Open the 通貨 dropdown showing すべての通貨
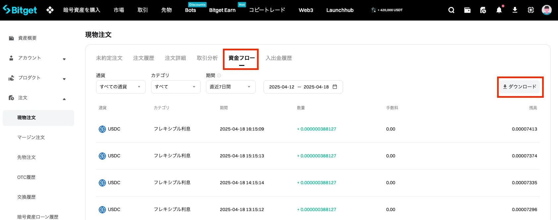Image resolution: width=558 pixels, height=220 pixels. coord(121,87)
